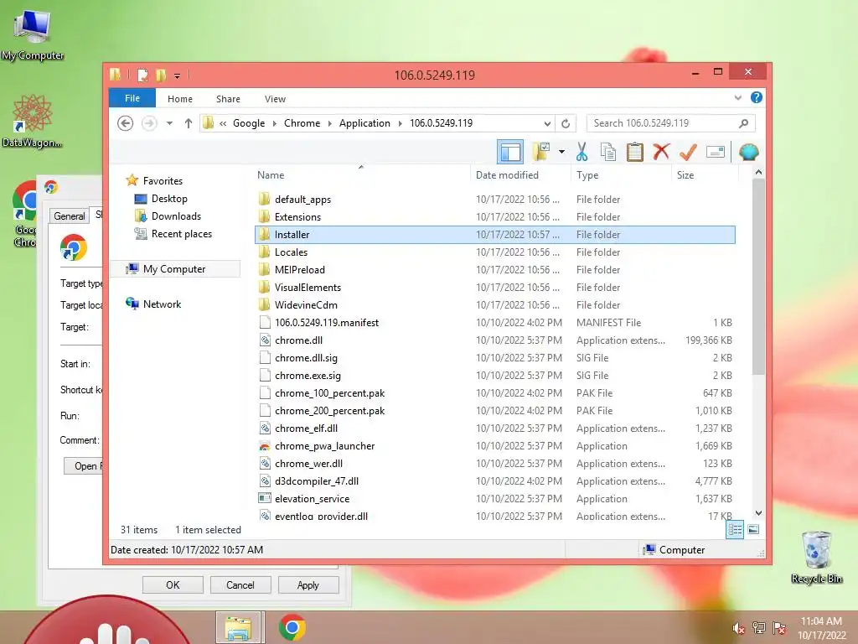Viewport: 858px width, 644px height.
Task: Switch to details view icon
Action: [735, 529]
